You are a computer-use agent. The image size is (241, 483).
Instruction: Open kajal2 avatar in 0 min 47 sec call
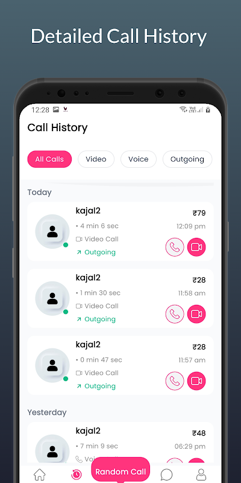coord(52,365)
